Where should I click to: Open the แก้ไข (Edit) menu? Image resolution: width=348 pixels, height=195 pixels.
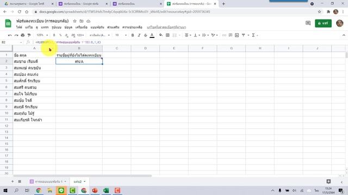pyautogui.click(x=29, y=27)
